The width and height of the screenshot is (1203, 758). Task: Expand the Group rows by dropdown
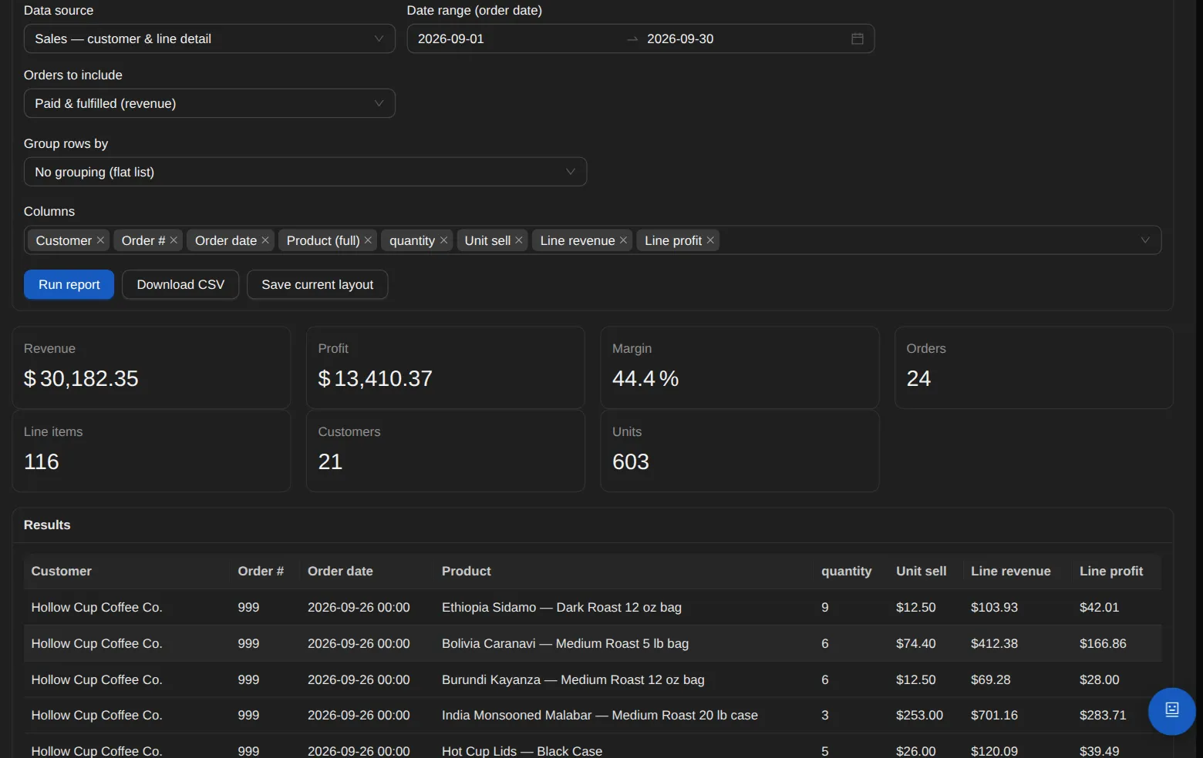[x=305, y=172]
